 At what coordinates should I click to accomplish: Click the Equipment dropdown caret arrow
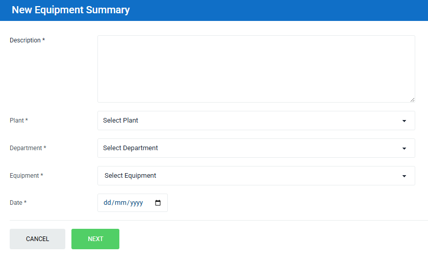(404, 176)
